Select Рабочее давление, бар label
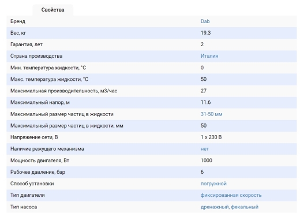 click(37, 172)
